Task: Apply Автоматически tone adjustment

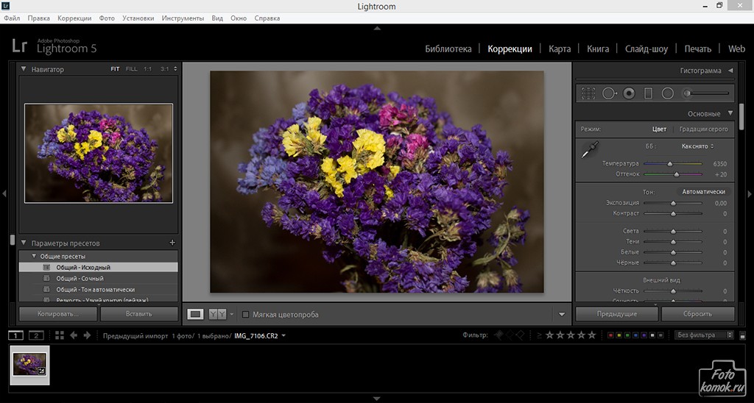Action: click(703, 192)
